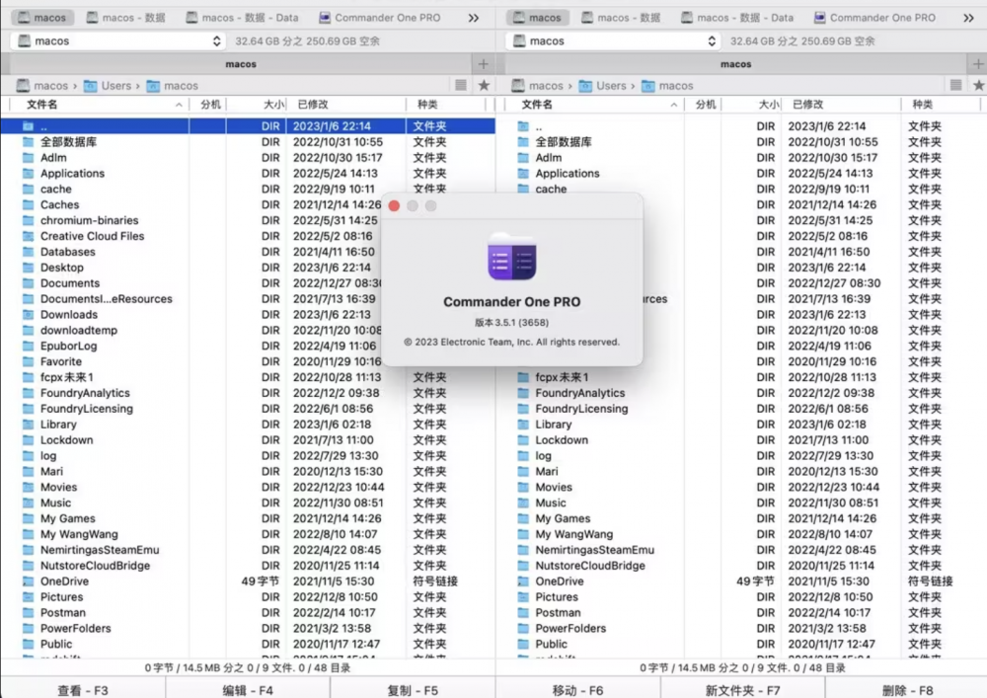This screenshot has height=698, width=987.
Task: Select Public folder icon in left panel
Action: (x=29, y=644)
